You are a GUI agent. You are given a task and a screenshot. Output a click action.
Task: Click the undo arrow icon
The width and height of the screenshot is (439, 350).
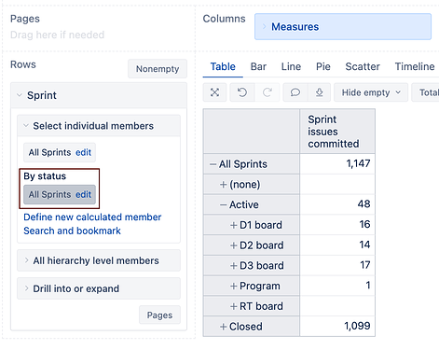click(x=242, y=92)
